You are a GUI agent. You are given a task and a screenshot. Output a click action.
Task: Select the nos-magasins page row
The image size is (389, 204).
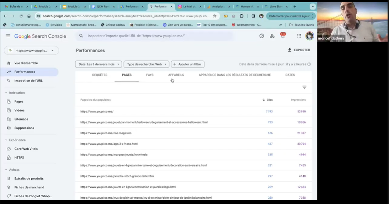[x=193, y=133]
